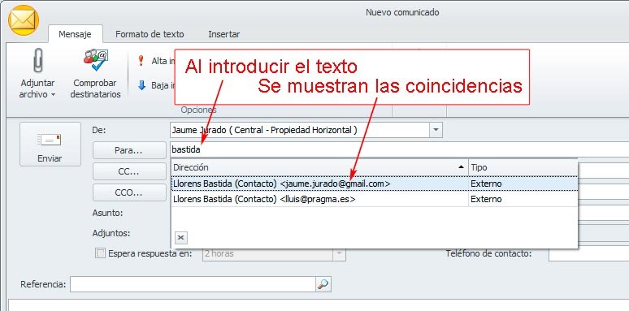
Task: Click the CC... button
Action: coord(128,171)
